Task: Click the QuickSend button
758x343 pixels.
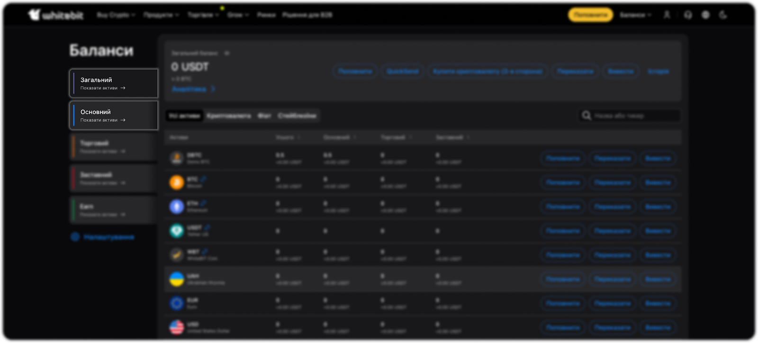Action: tap(403, 72)
